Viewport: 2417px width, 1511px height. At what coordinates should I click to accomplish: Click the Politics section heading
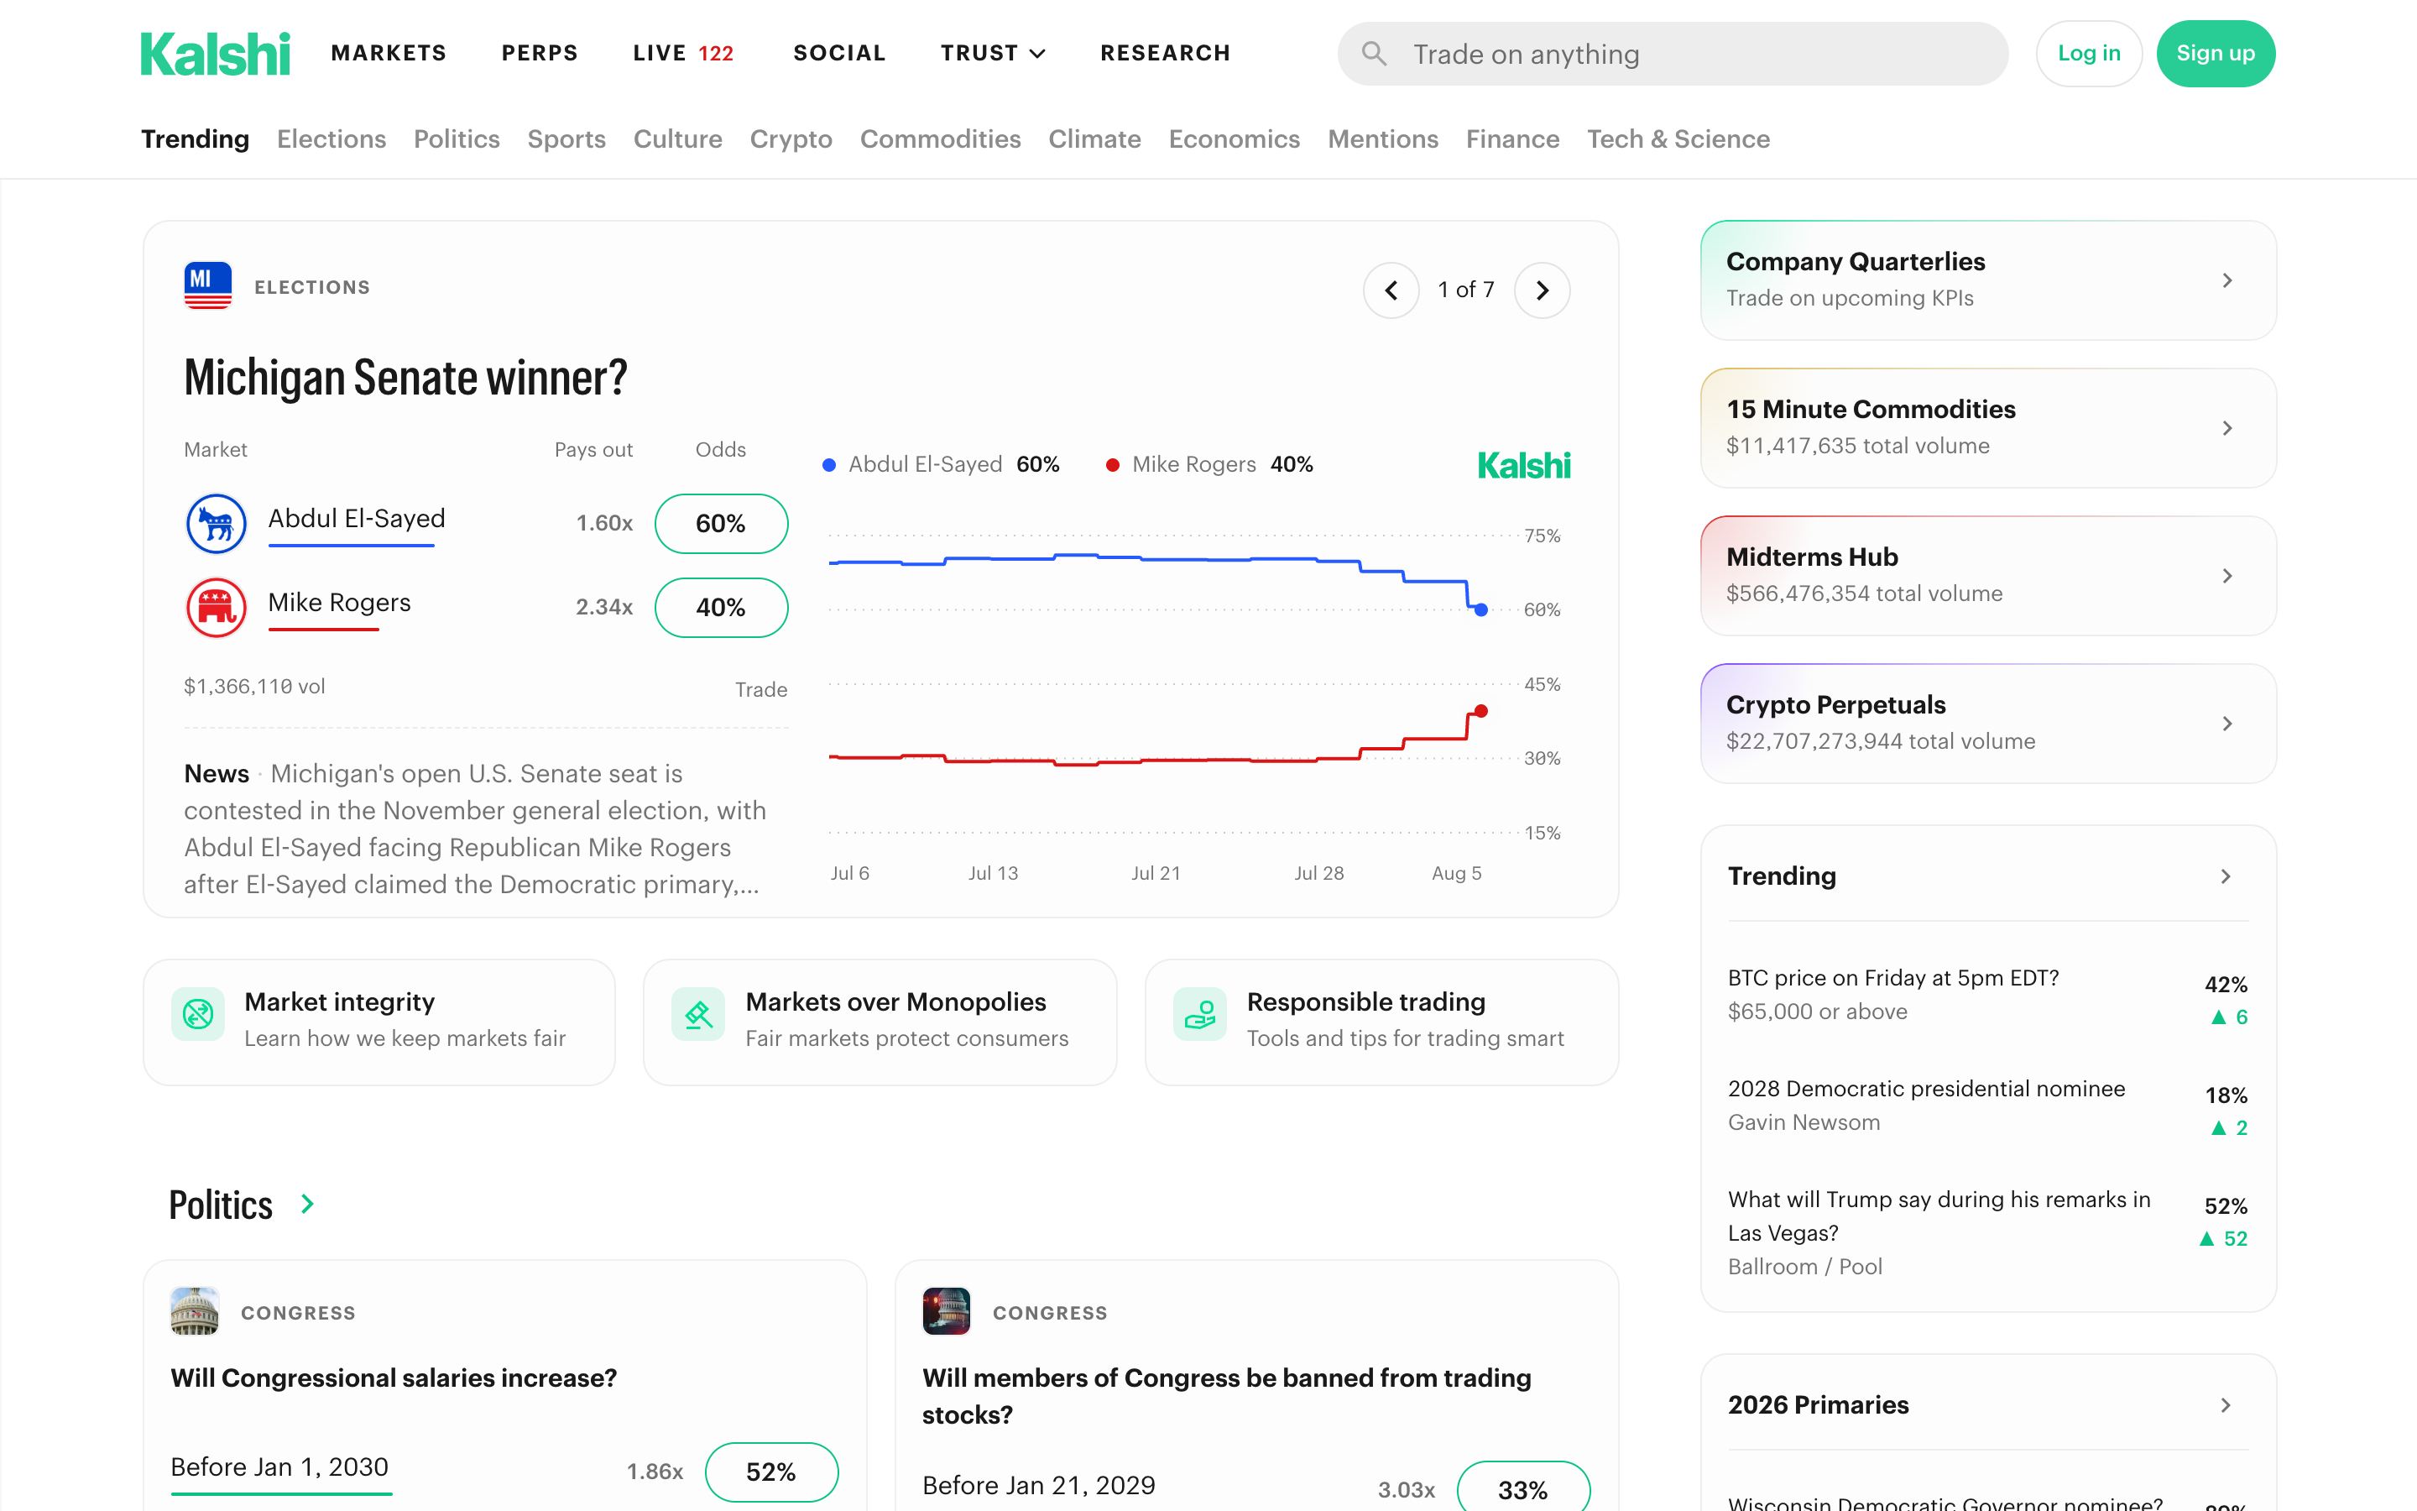[x=221, y=1205]
